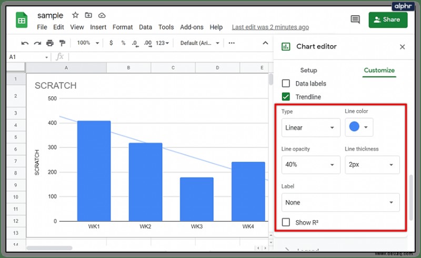Select column B header
421x258 pixels.
(x=128, y=68)
